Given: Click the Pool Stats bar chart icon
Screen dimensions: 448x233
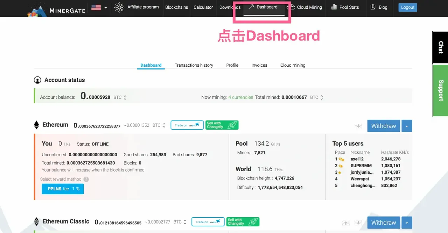Looking at the screenshot, I should tap(334, 7).
